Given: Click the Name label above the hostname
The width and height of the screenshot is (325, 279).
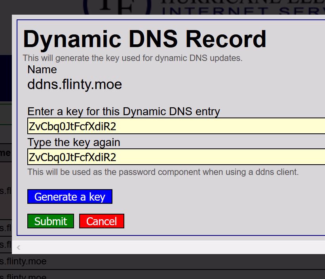Looking at the screenshot, I should click(x=42, y=70).
